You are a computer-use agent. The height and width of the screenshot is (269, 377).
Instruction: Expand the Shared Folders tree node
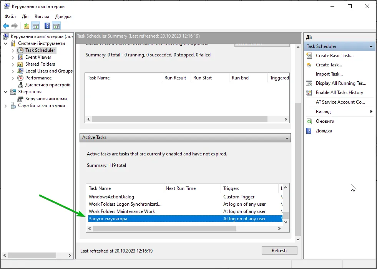[x=13, y=64]
